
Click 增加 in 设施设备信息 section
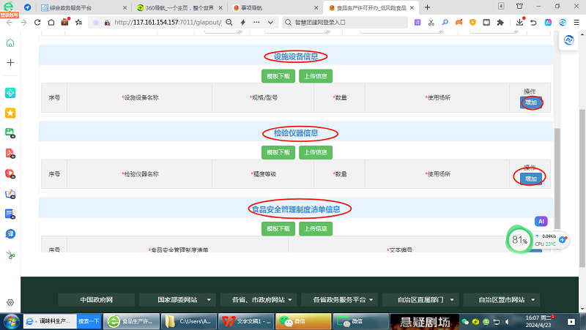pos(530,102)
